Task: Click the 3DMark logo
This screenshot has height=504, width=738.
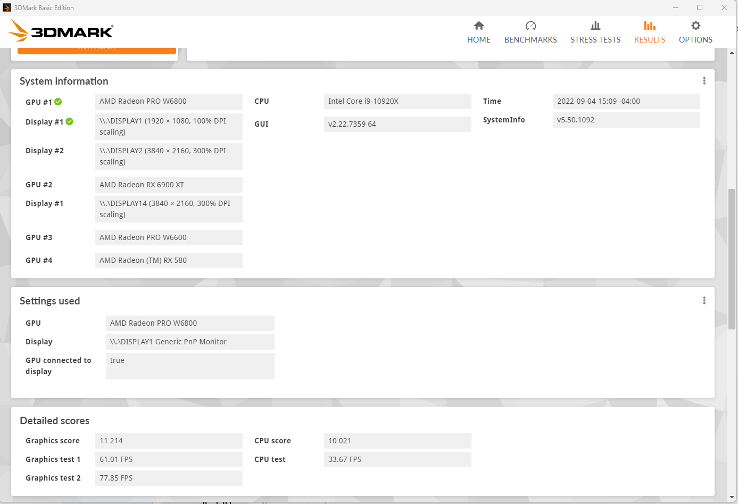Action: 61,31
